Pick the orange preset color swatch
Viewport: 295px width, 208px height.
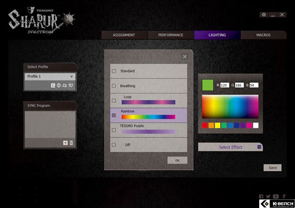(x=211, y=125)
